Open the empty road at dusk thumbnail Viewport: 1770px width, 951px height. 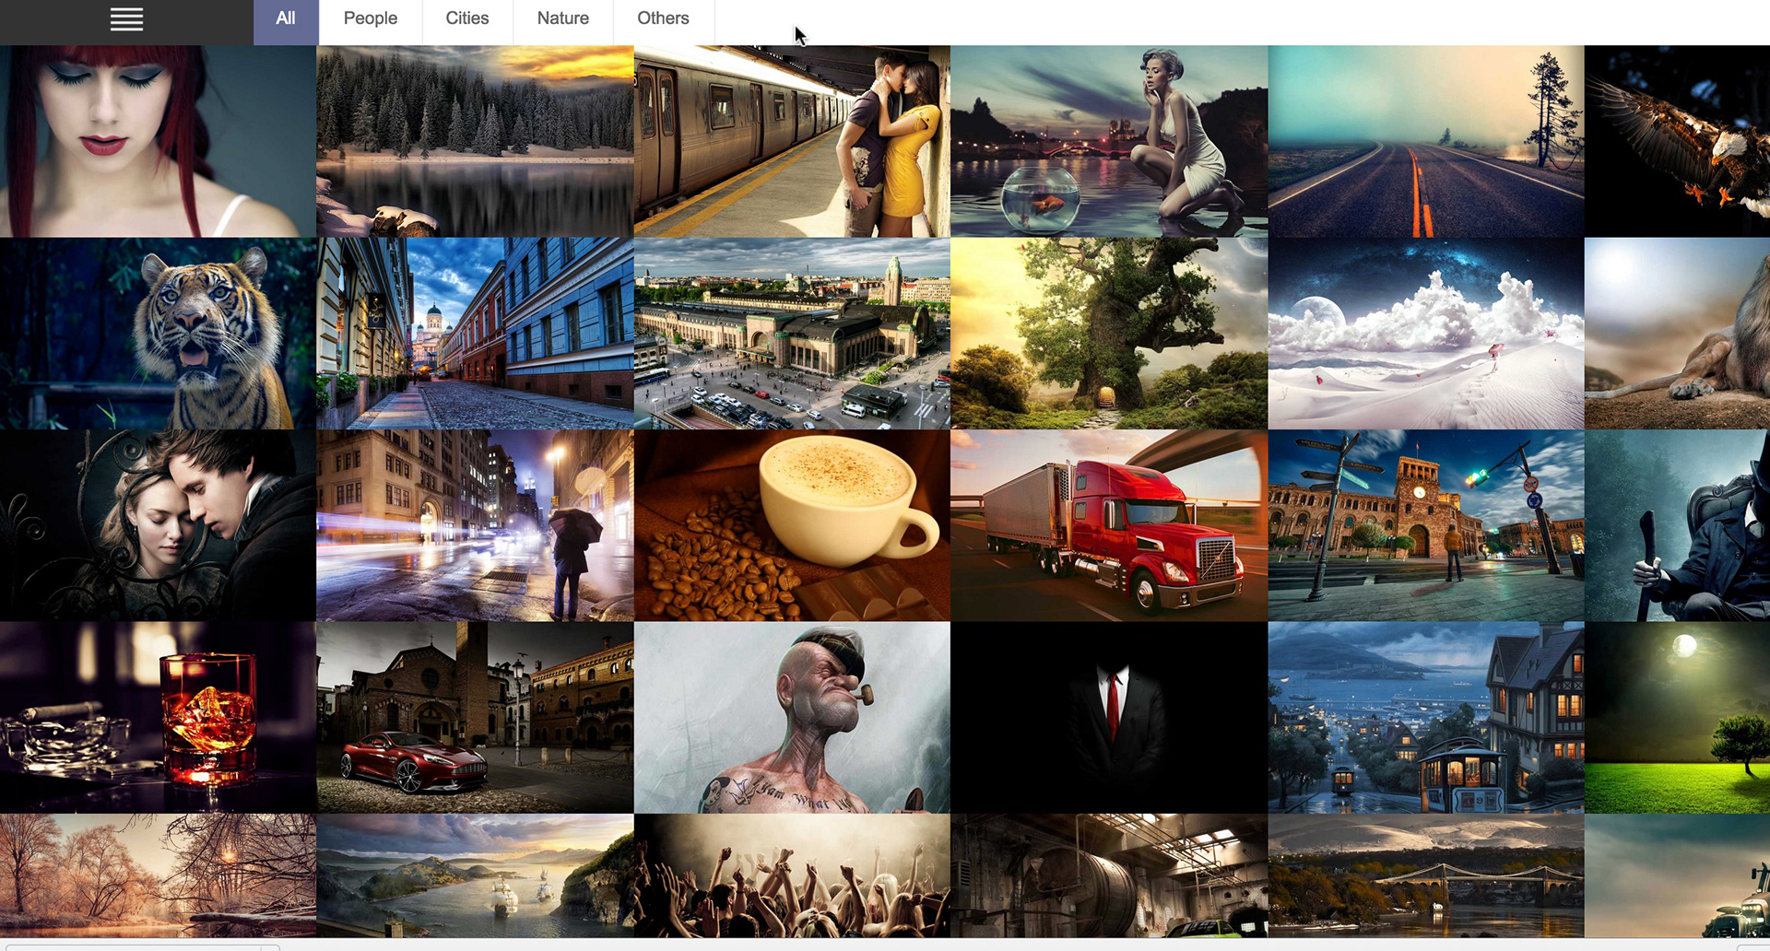pos(1426,141)
